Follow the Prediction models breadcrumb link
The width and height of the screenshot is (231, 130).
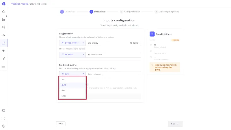click(19, 4)
